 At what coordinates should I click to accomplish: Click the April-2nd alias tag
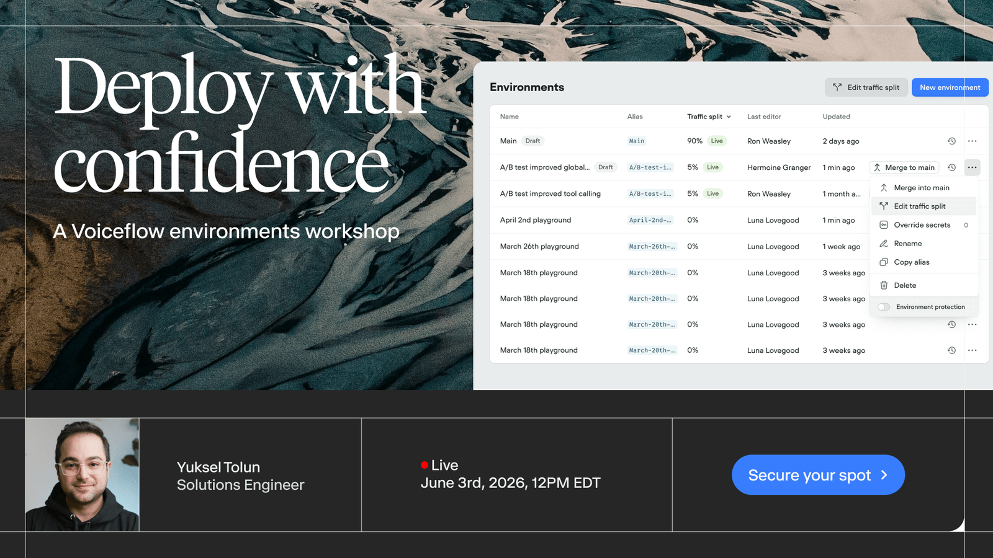650,220
